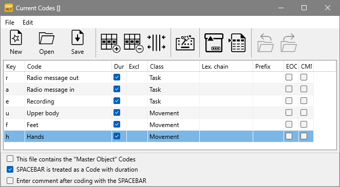This screenshot has height=187, width=340.
Task: Click the Key column header
Action: pos(14,67)
